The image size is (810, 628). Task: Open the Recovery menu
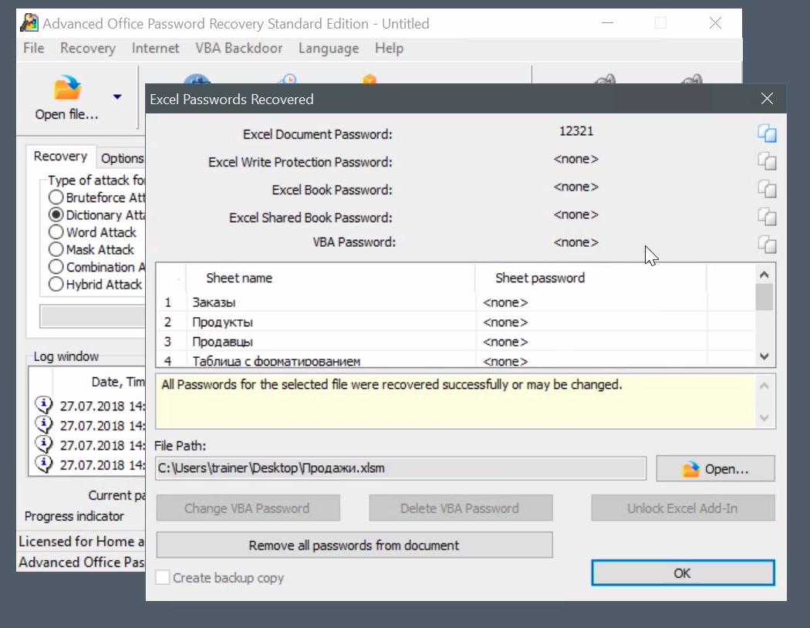[88, 48]
